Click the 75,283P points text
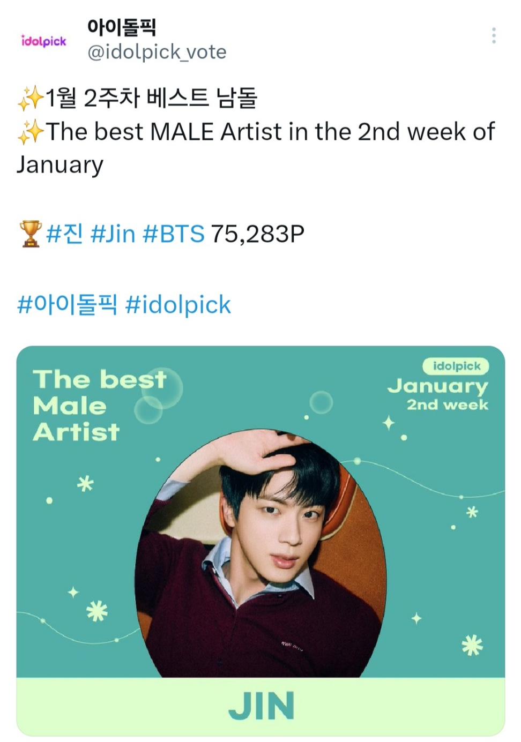This screenshot has width=521, height=742. pos(257,234)
